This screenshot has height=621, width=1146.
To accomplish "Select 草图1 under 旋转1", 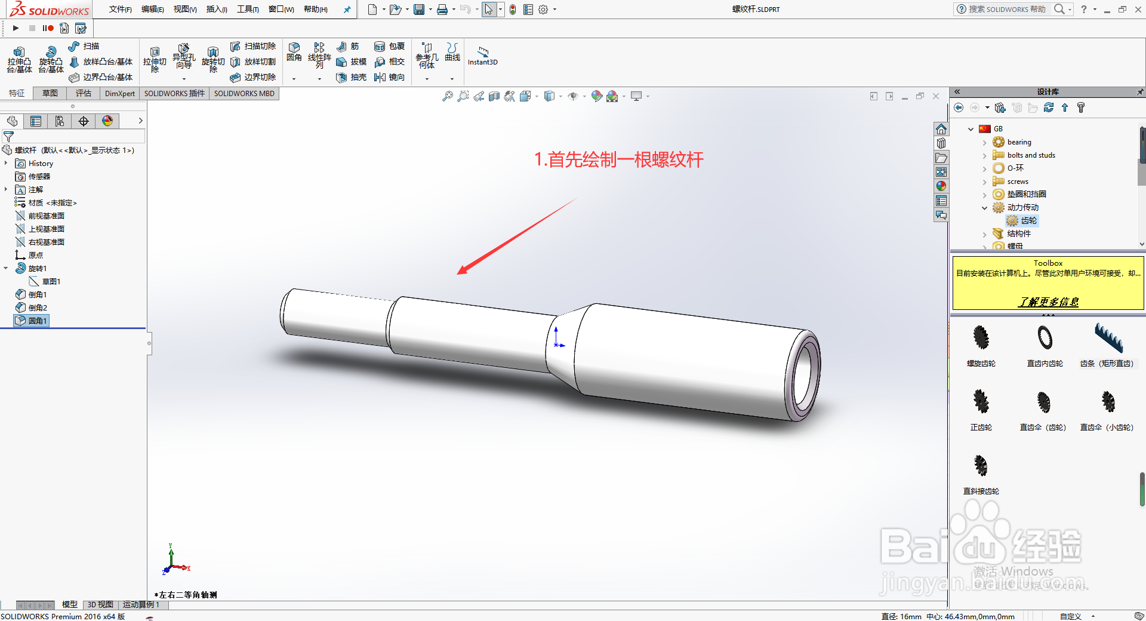I will 45,281.
